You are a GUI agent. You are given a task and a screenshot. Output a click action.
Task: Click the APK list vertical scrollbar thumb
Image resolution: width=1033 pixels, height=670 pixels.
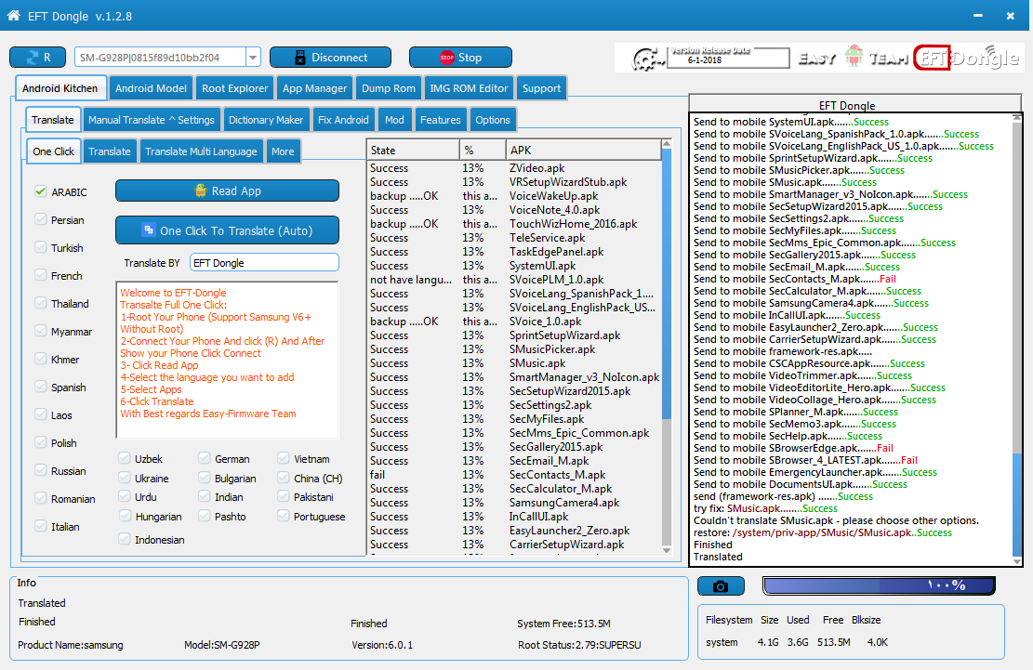tap(667, 284)
